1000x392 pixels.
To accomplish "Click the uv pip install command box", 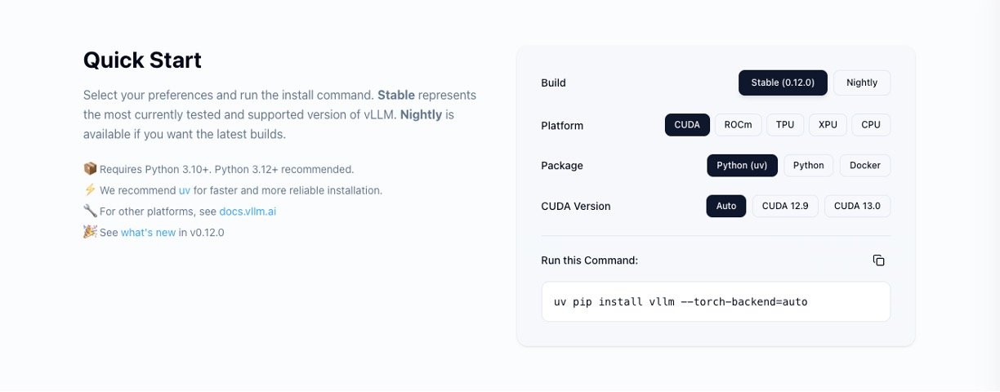I will coord(715,302).
